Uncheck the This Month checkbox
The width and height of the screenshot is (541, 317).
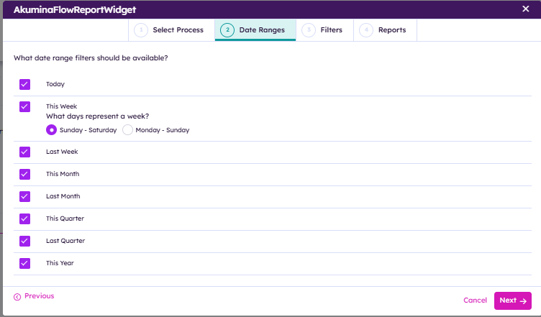(x=25, y=175)
